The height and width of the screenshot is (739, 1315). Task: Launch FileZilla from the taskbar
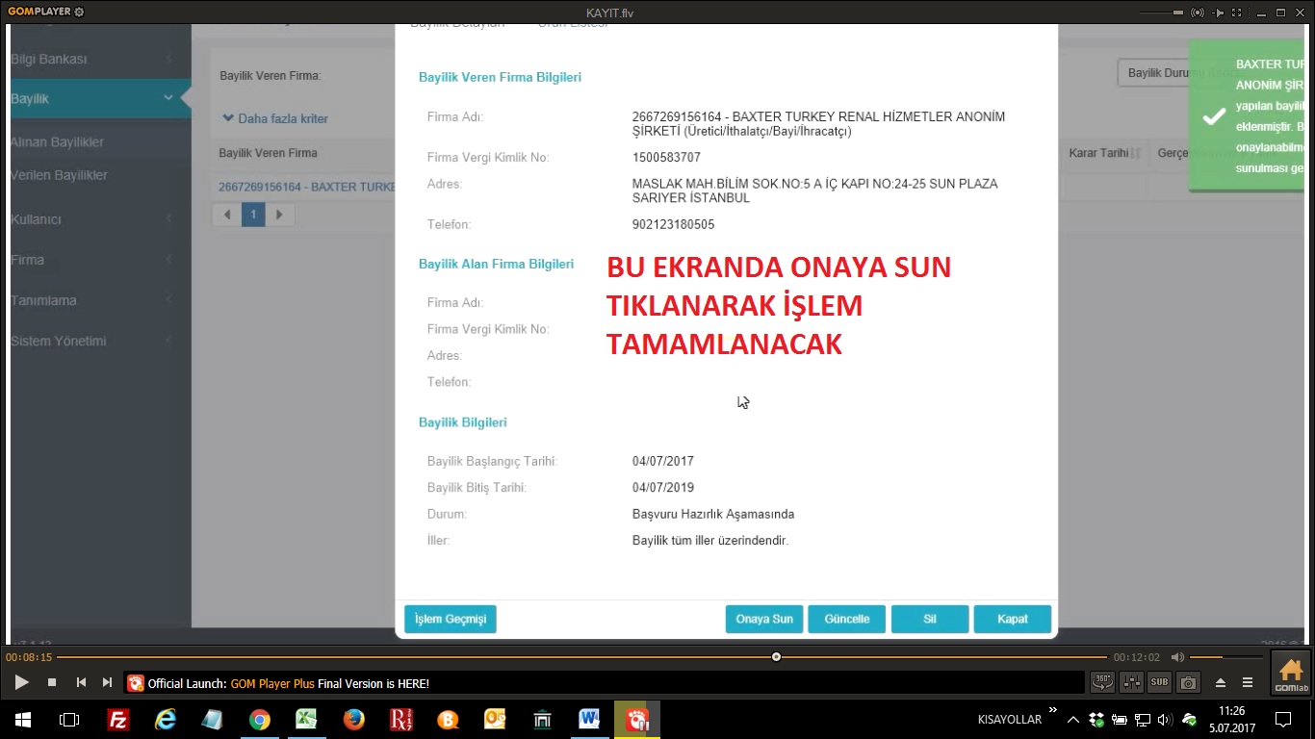pos(118,719)
